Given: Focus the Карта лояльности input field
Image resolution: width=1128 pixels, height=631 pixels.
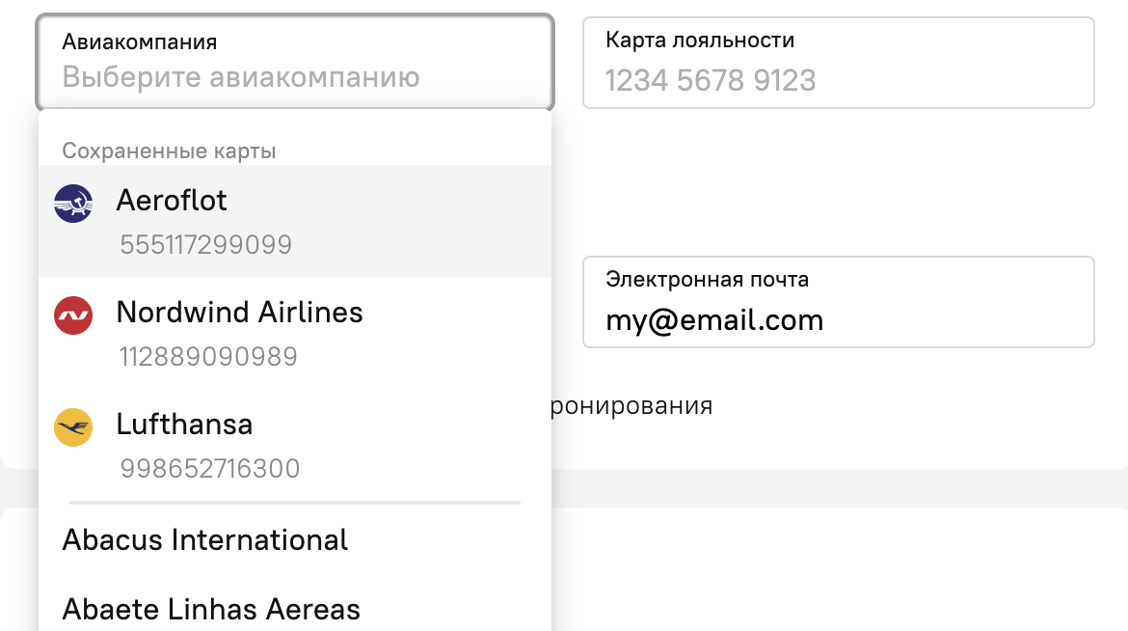Looking at the screenshot, I should [x=837, y=79].
